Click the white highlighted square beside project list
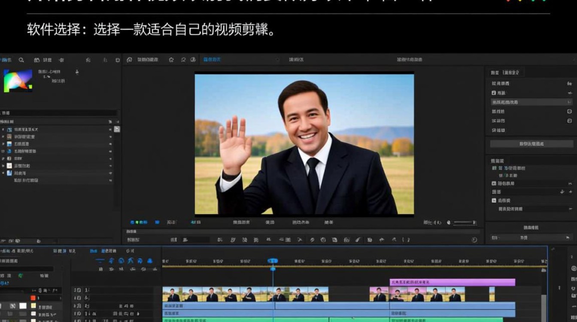577x322 pixels. (x=117, y=129)
